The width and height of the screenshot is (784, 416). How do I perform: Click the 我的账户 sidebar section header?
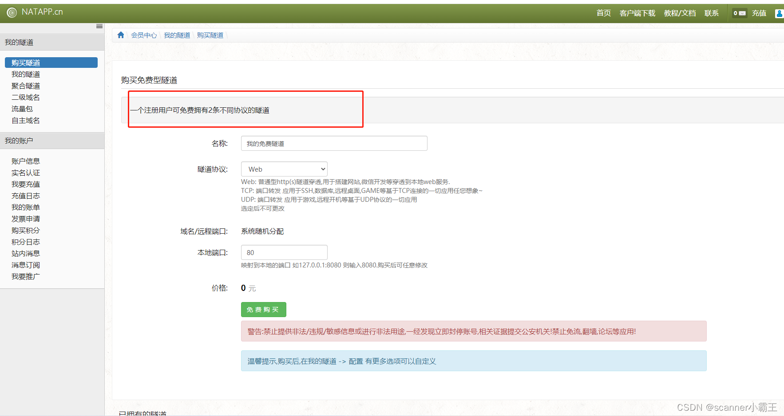[x=52, y=141]
